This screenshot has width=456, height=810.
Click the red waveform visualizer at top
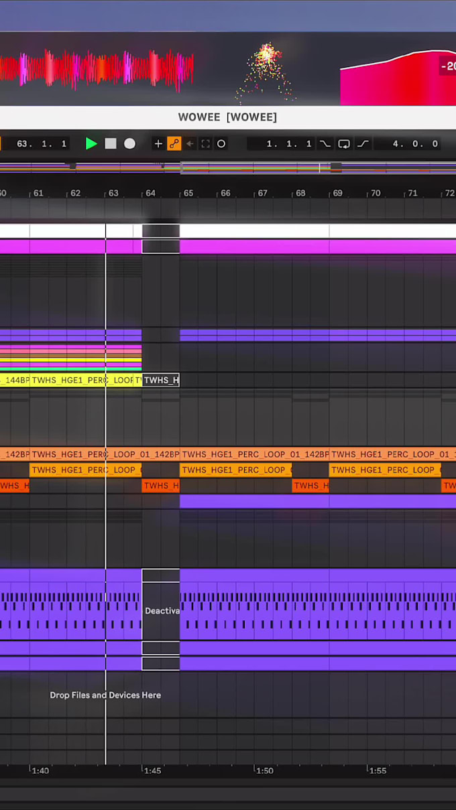(97, 68)
